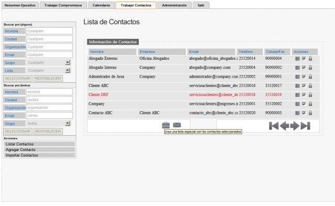Click Email field with Cualquier placeholder
Screen dimensions: 335x206
click(49, 55)
